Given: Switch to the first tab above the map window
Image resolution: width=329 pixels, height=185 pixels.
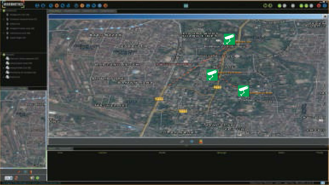Looking at the screenshot, I should (55, 11).
